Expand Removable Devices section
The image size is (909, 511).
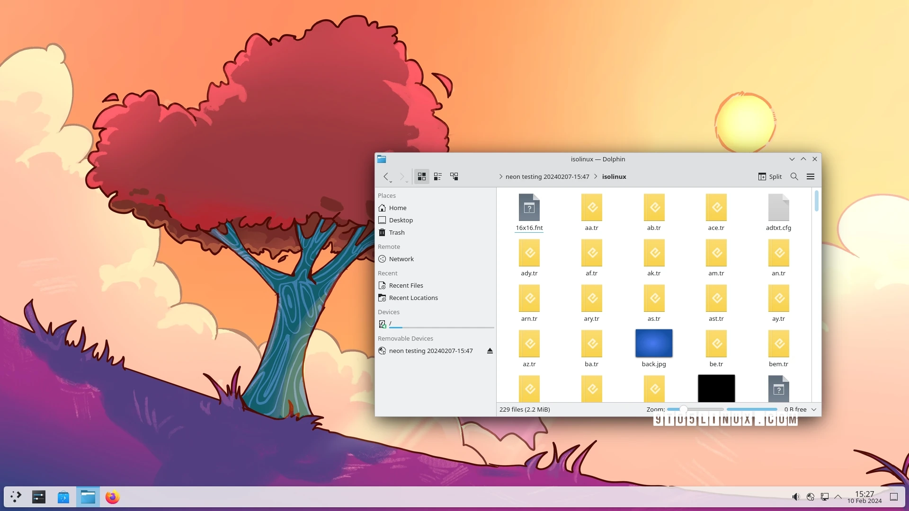pos(405,337)
